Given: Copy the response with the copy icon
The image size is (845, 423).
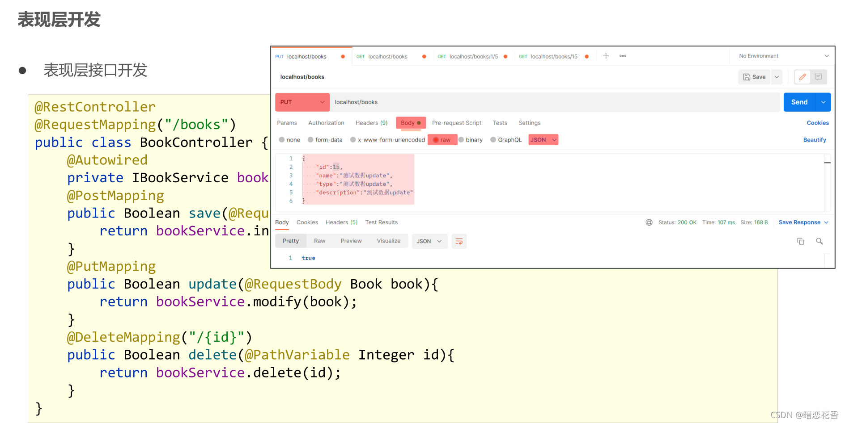Looking at the screenshot, I should 801,241.
